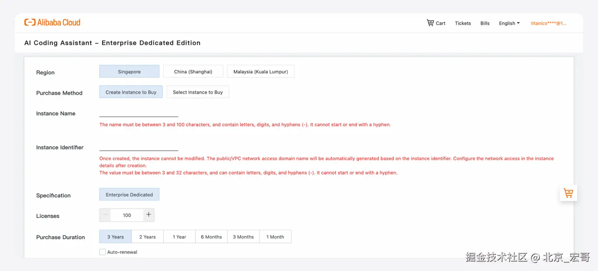
Task: Click the AI Coding Assistant page title
Action: pos(113,43)
